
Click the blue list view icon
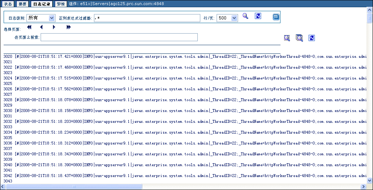[276, 17]
